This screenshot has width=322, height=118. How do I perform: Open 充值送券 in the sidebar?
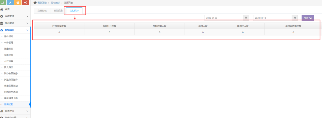tap(9, 55)
